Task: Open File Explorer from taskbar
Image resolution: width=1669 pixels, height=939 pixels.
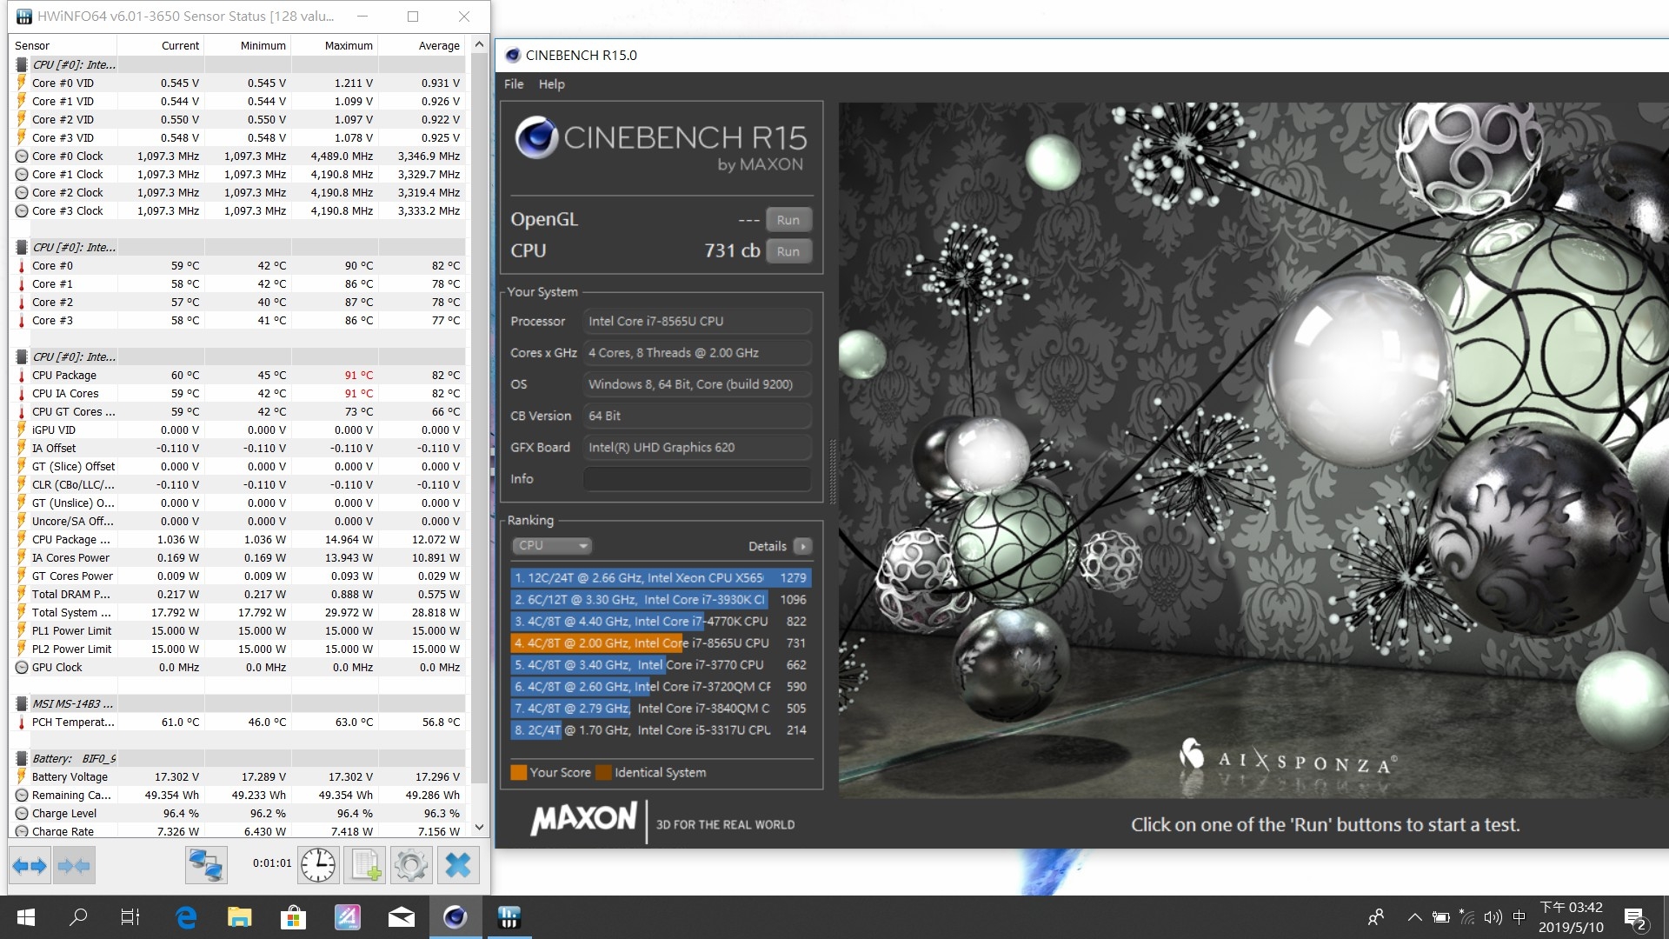Action: [x=239, y=917]
